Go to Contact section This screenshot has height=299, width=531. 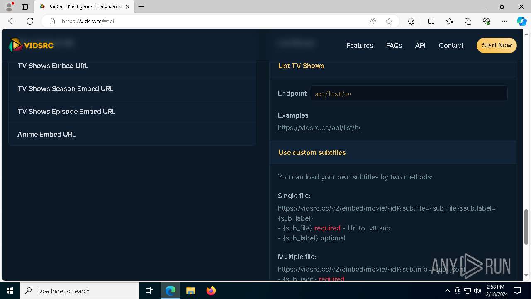coord(451,45)
